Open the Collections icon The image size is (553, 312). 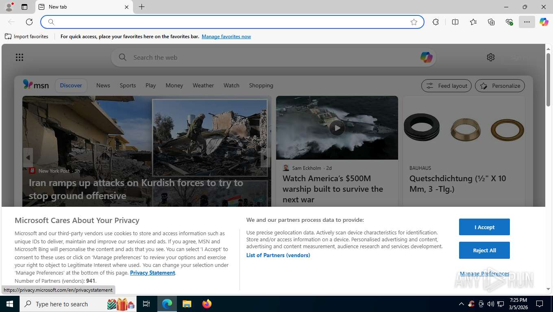click(491, 22)
